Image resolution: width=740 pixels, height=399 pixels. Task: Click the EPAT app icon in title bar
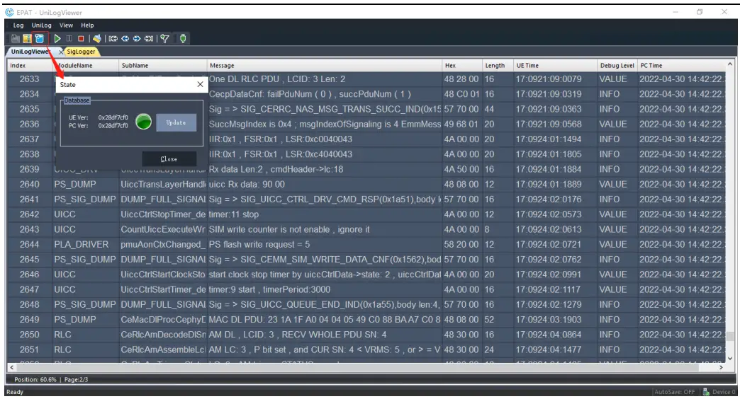tap(9, 12)
